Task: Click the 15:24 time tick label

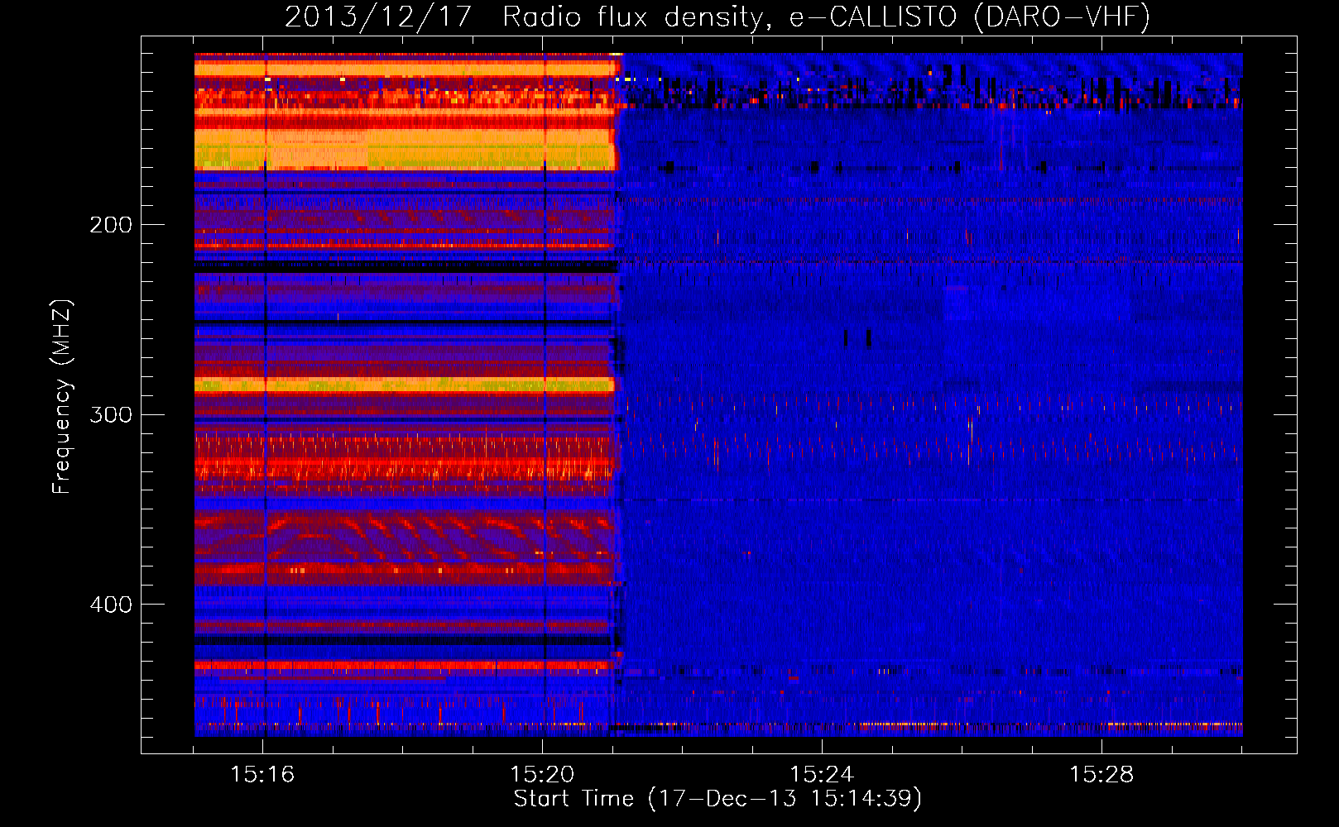Action: tap(822, 774)
